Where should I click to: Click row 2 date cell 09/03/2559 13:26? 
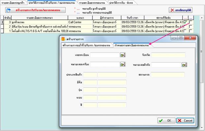133,27
